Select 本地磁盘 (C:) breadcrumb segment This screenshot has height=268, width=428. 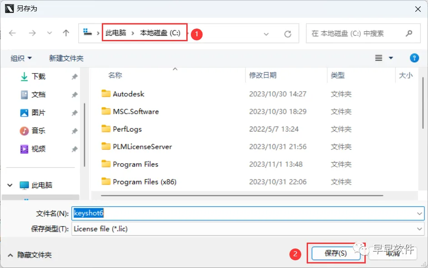160,33
